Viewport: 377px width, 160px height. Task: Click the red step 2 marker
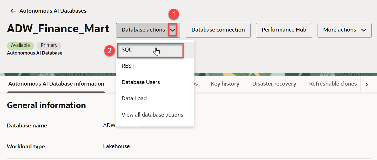110,51
